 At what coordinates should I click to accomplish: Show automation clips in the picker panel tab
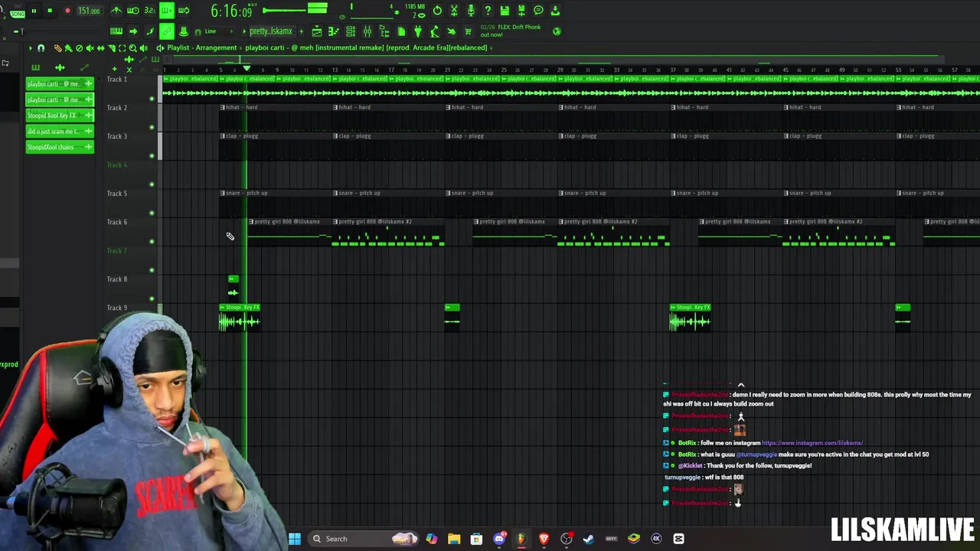point(84,68)
